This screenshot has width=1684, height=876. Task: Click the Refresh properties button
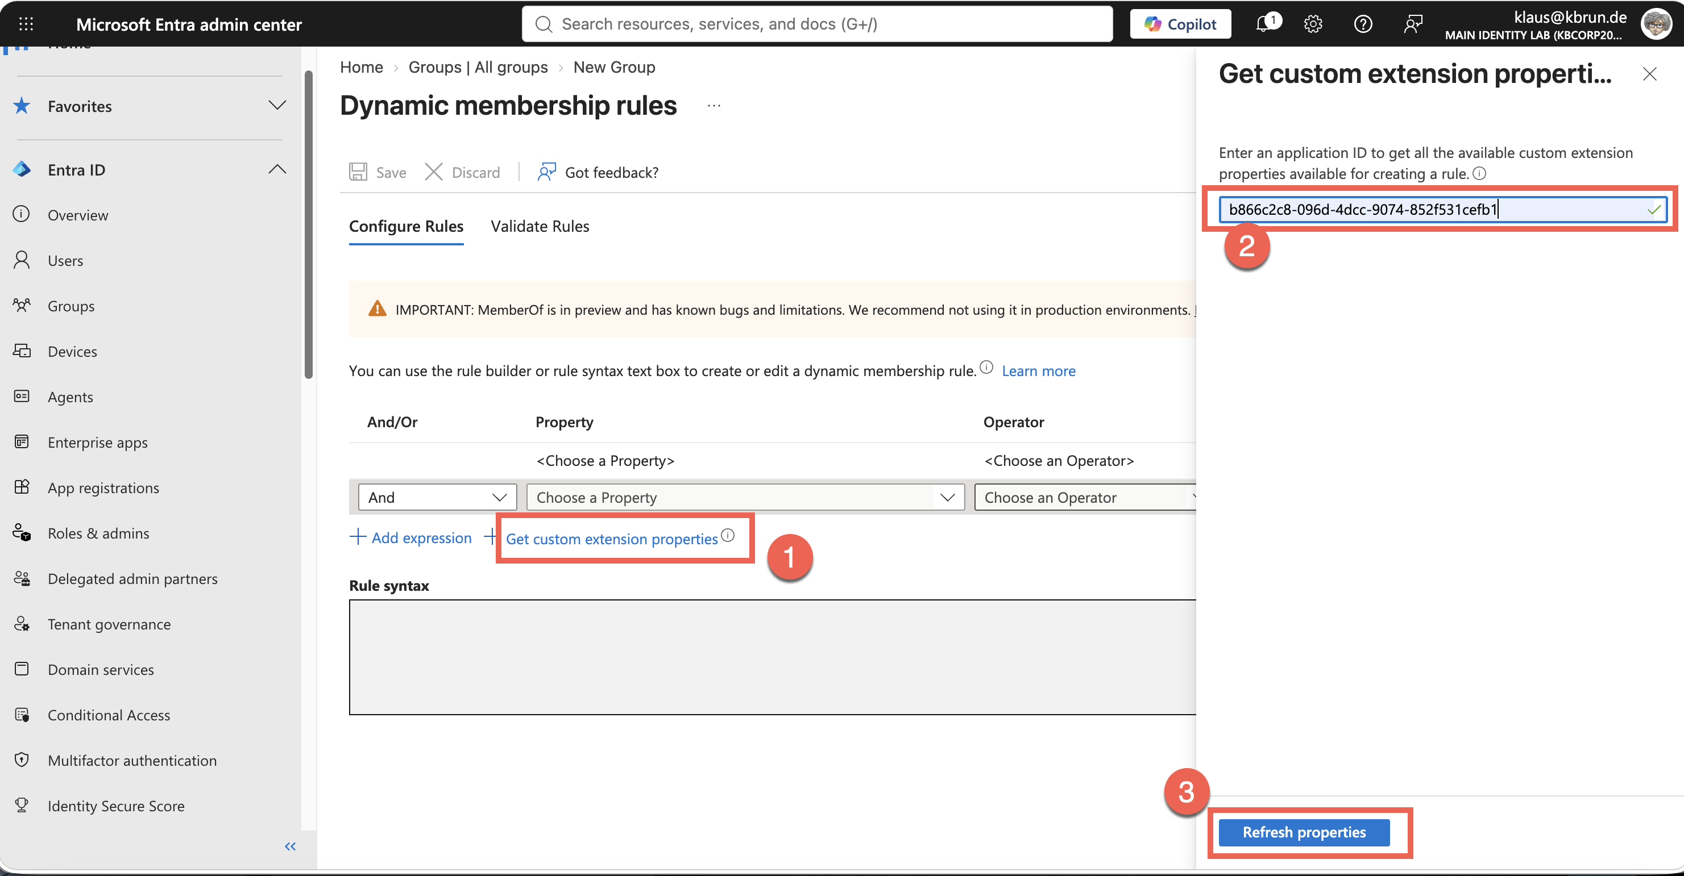click(1304, 832)
